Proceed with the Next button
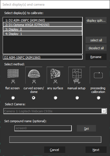Image resolution: width=110 pixels, height=156 pixels. tap(96, 150)
